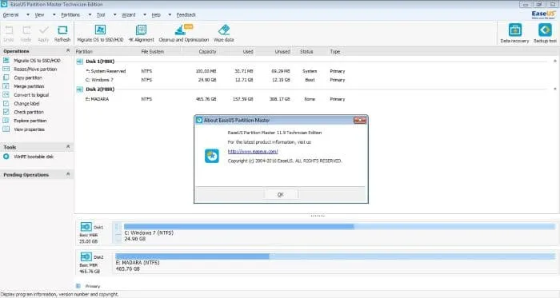
Task: Open the View menu
Action: point(40,15)
